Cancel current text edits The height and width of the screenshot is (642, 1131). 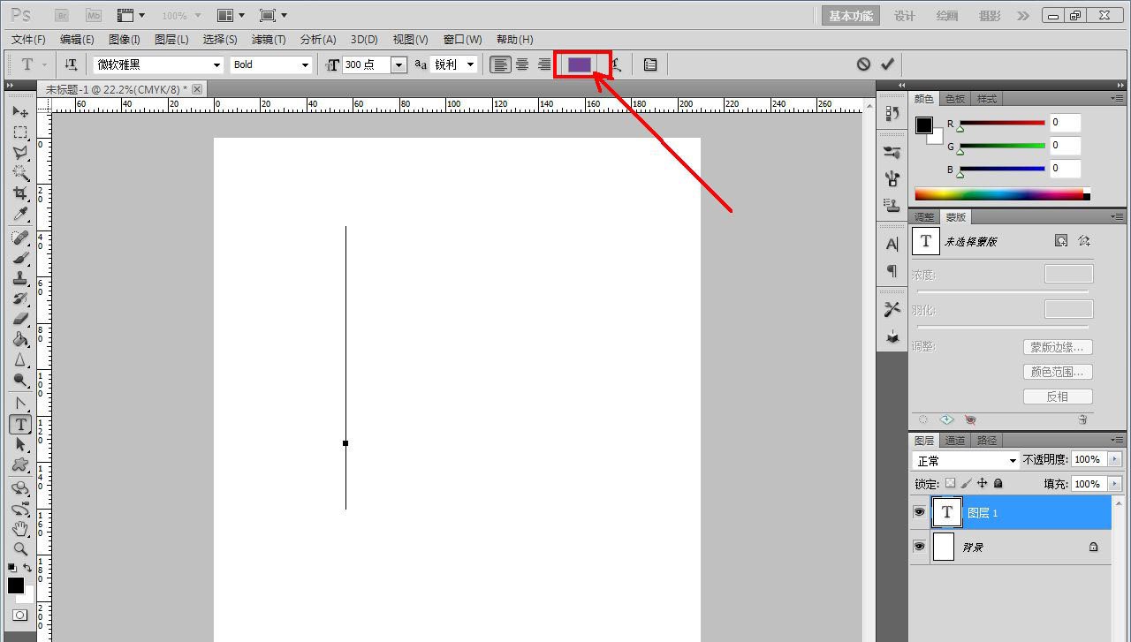point(863,64)
